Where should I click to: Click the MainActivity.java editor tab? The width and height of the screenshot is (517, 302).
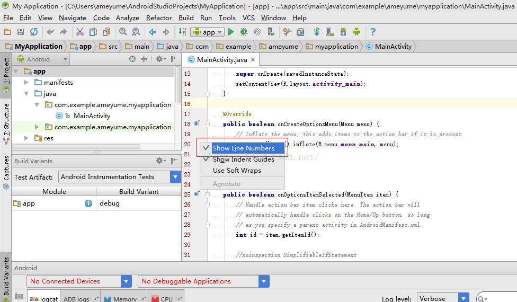(221, 60)
